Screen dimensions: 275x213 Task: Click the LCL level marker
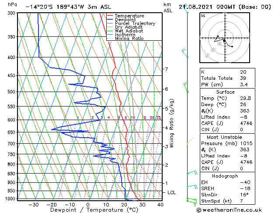[x=172, y=192]
